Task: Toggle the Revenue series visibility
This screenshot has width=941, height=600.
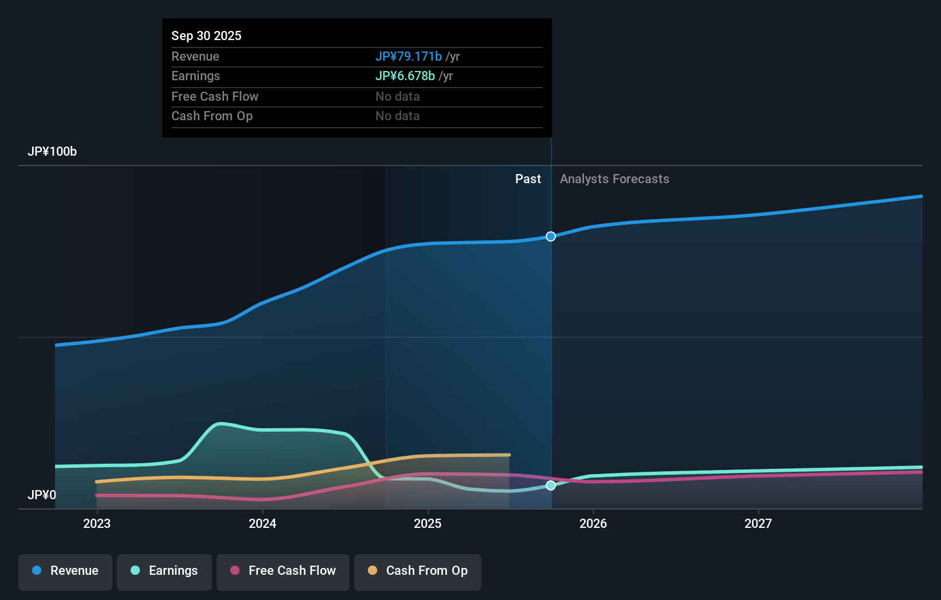Action: (x=65, y=571)
